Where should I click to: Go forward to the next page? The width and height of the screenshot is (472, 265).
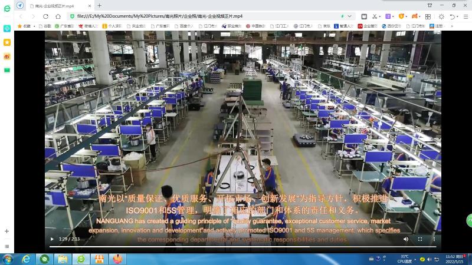[x=33, y=16]
